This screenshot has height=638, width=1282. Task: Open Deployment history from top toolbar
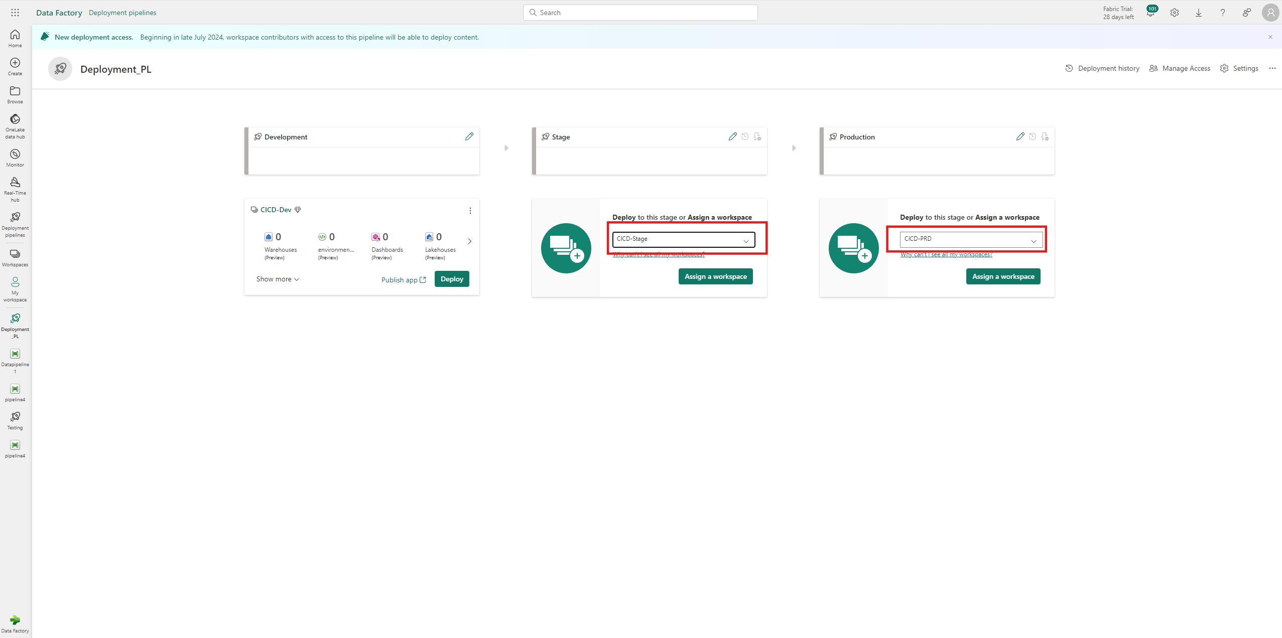point(1103,69)
